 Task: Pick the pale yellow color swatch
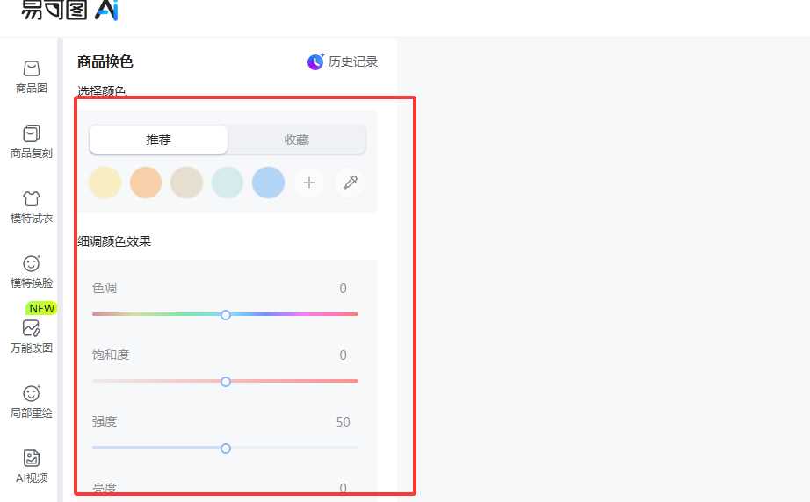pyautogui.click(x=105, y=183)
